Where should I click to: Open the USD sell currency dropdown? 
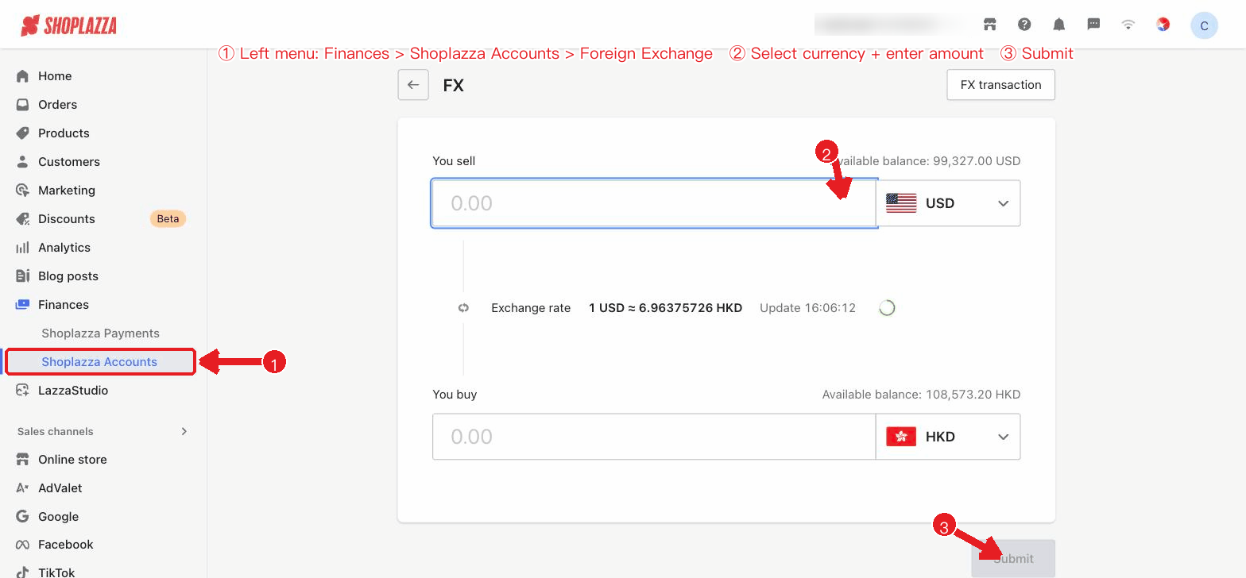[948, 203]
